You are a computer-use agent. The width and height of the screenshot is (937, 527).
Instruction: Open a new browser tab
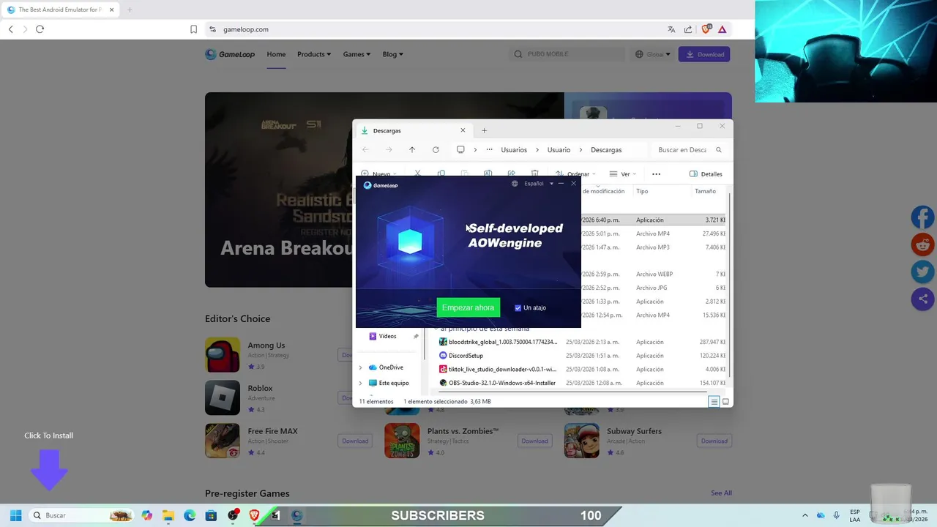click(x=130, y=10)
